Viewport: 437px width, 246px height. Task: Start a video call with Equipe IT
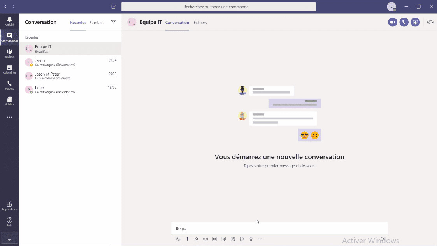coord(392,22)
